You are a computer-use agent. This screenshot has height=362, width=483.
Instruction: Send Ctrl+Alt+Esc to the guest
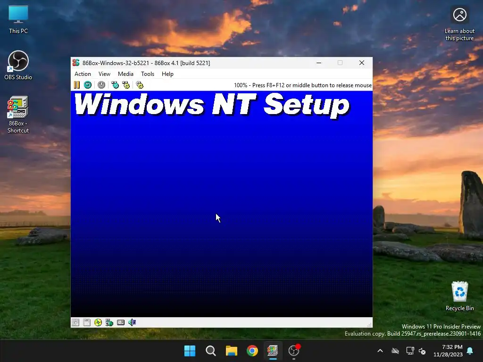tap(126, 85)
